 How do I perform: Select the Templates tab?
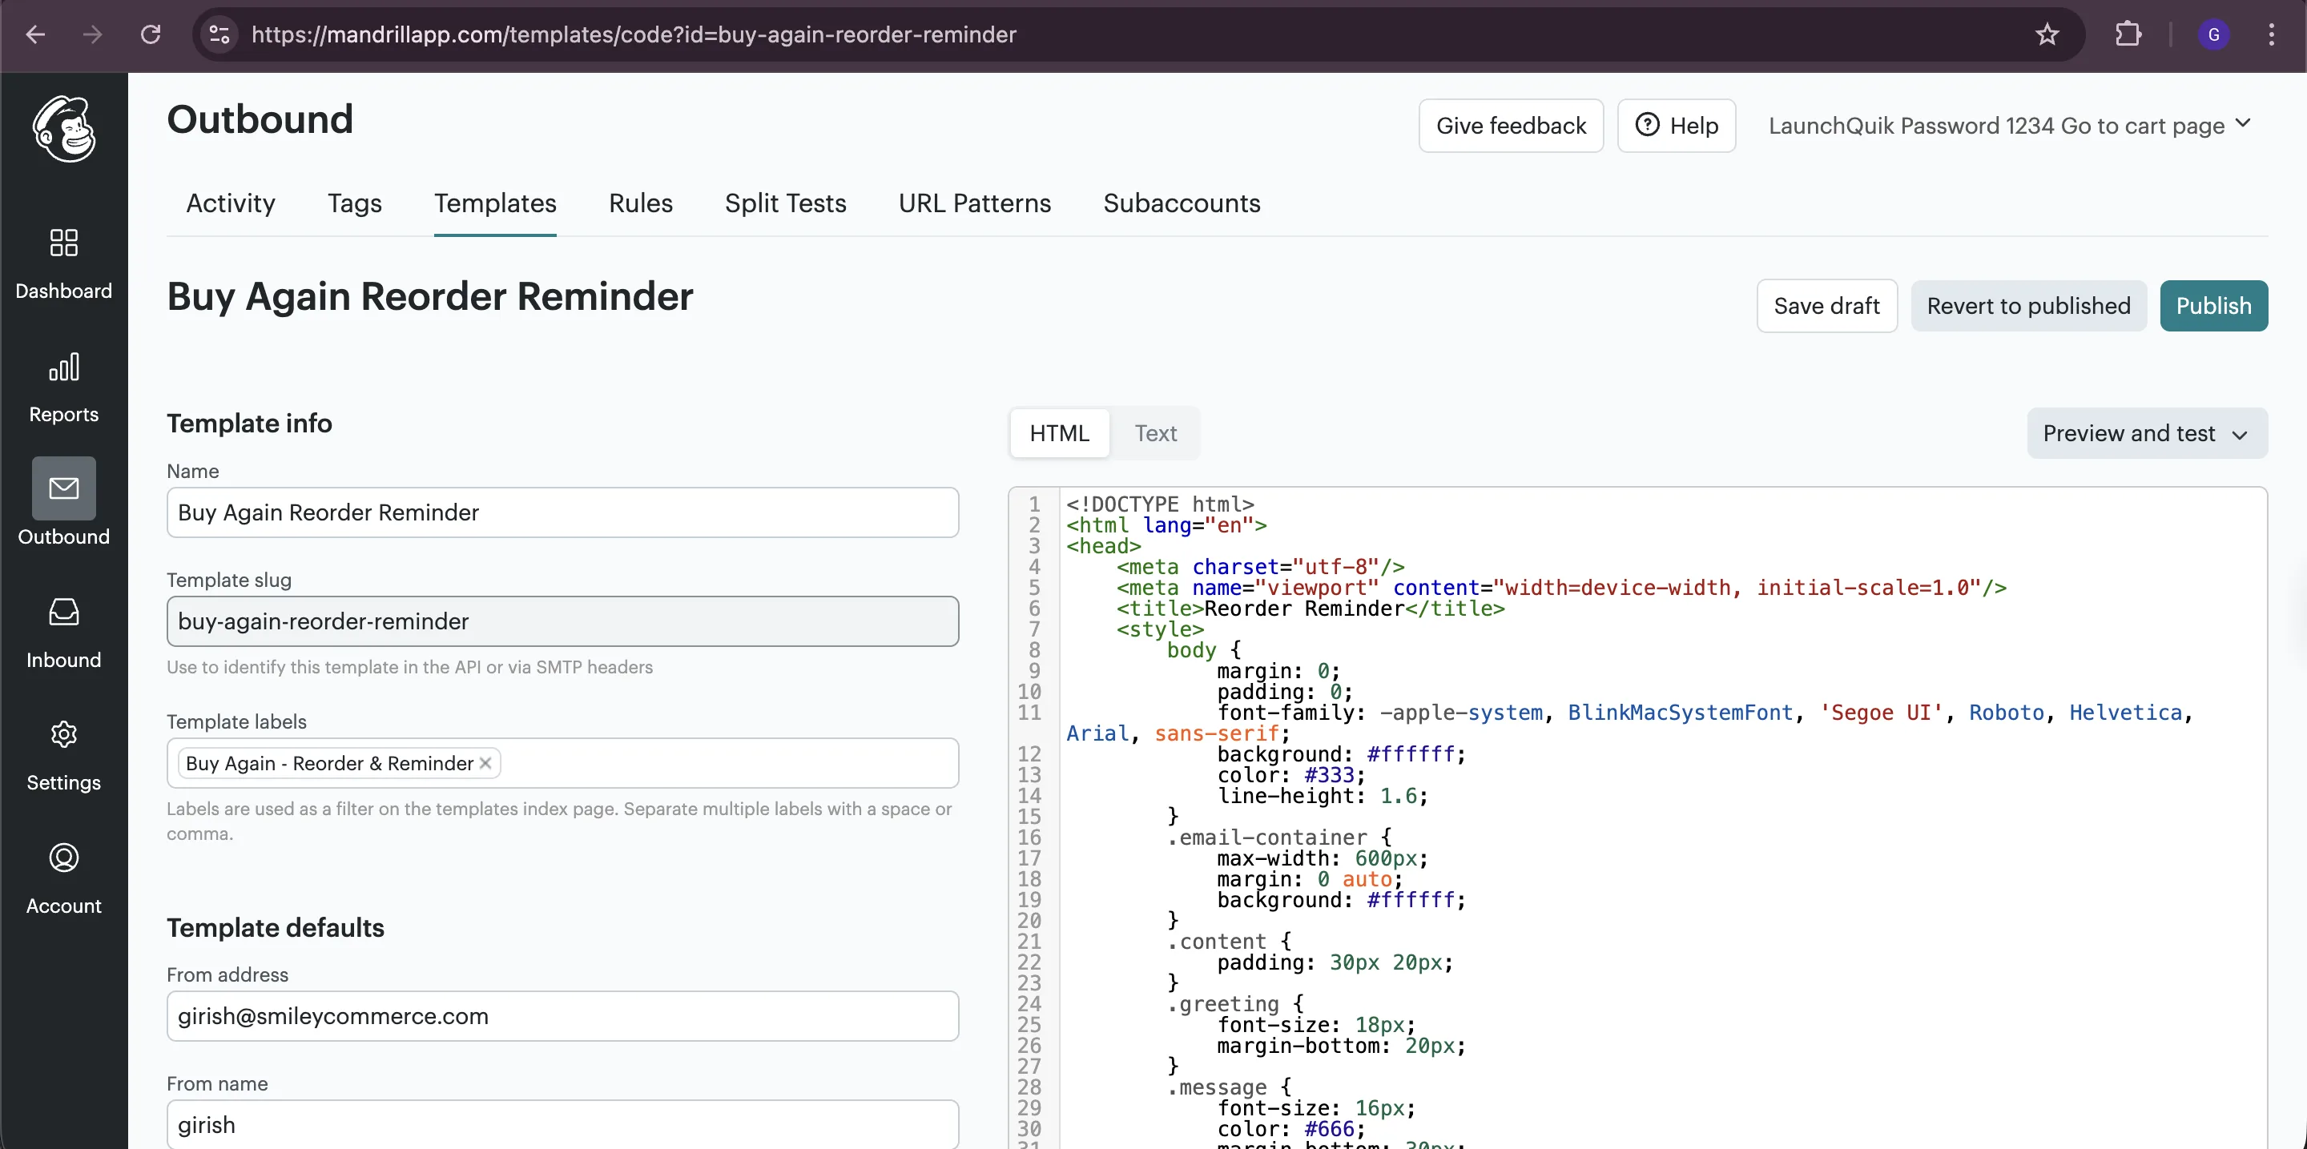point(495,203)
